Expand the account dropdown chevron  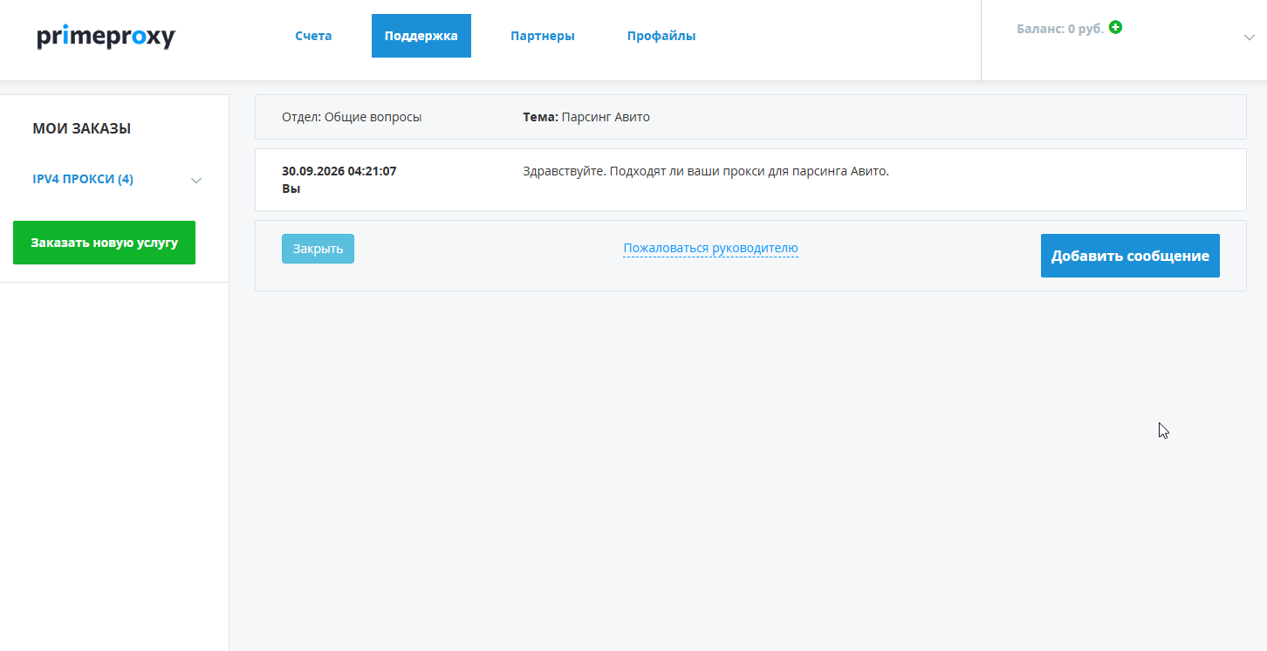tap(1249, 38)
